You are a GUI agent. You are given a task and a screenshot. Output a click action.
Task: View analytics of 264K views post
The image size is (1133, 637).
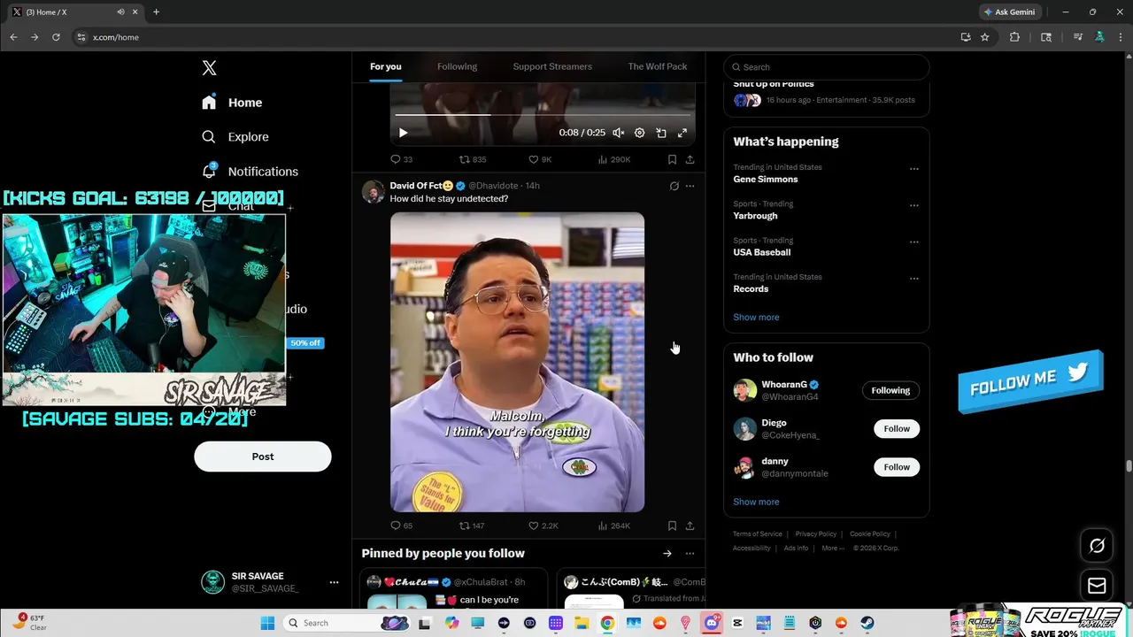[x=614, y=526]
